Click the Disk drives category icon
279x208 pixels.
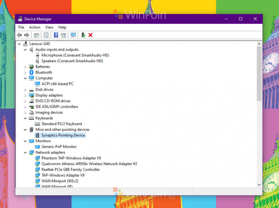pyautogui.click(x=31, y=90)
